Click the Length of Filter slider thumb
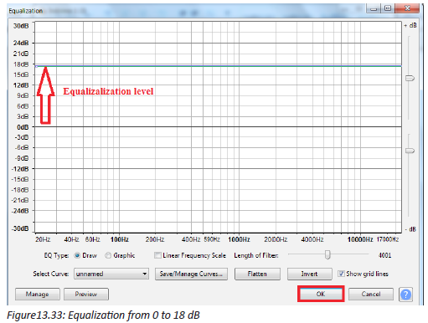The width and height of the screenshot is (428, 323). [x=327, y=254]
